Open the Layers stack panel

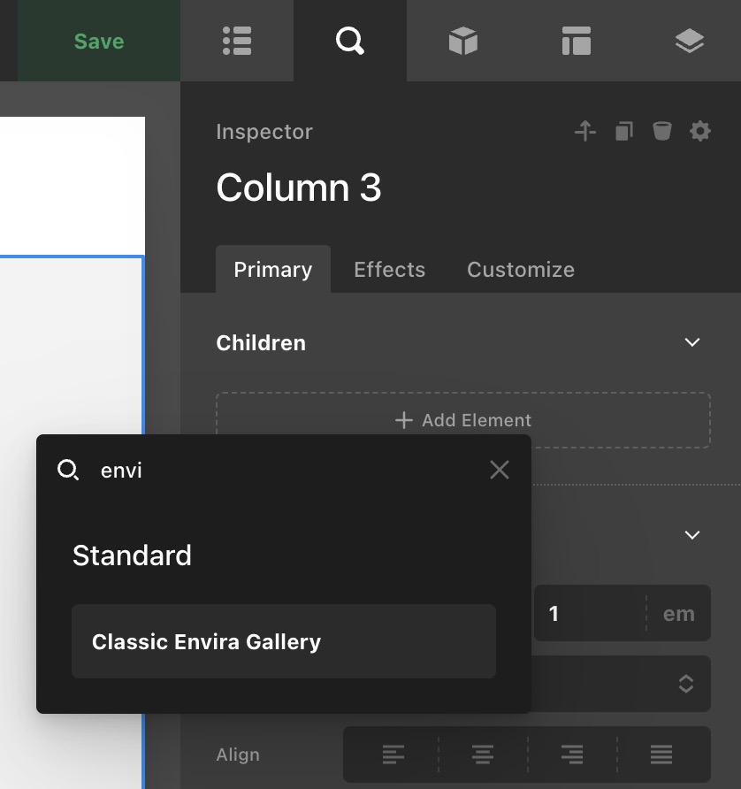click(x=689, y=41)
